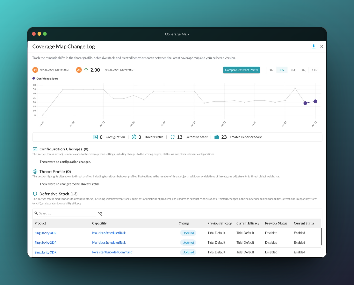Click the orange 19 score badge
The image size is (354, 285).
pyautogui.click(x=35, y=70)
